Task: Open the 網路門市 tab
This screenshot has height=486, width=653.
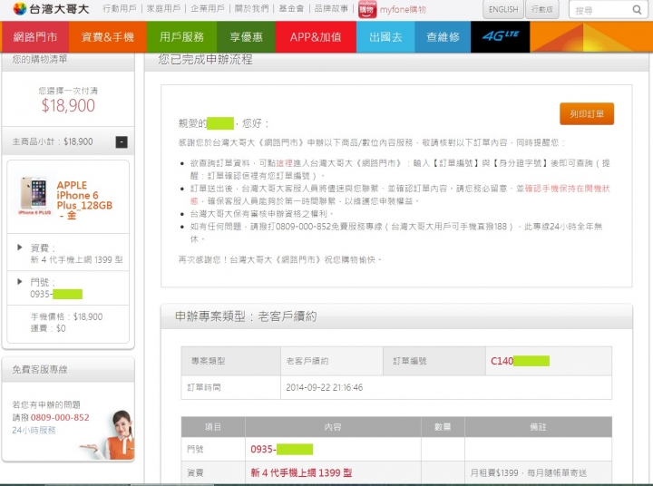Action: point(35,37)
